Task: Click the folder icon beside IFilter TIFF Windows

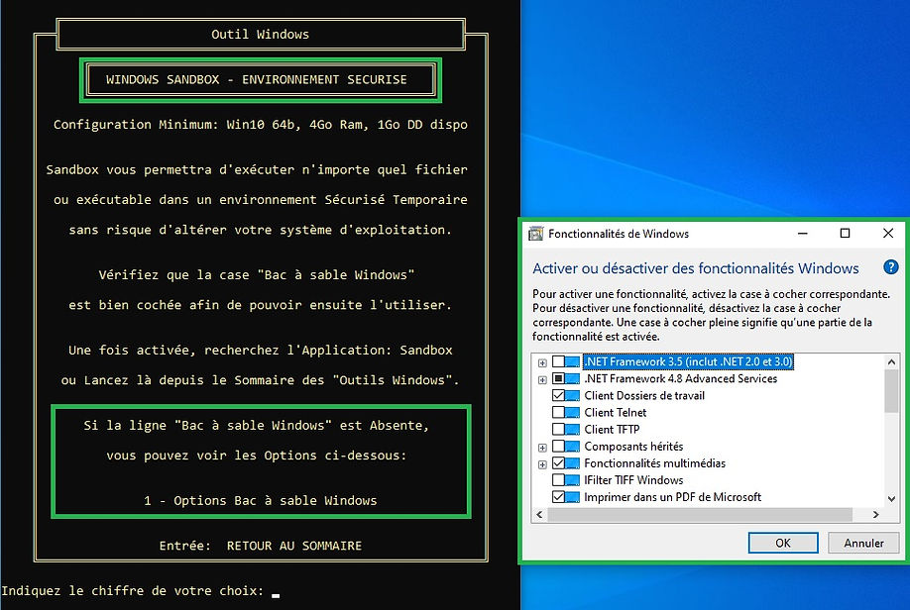Action: tap(572, 480)
